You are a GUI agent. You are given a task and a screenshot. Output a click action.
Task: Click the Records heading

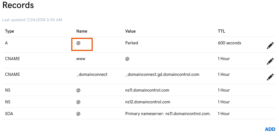tap(18, 5)
